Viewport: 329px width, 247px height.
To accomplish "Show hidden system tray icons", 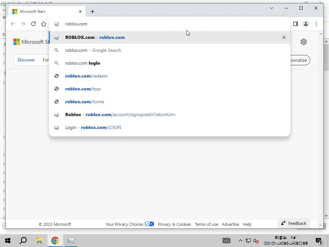I will 240,241.
